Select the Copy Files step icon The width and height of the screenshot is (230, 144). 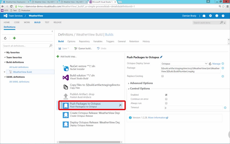click(66, 87)
